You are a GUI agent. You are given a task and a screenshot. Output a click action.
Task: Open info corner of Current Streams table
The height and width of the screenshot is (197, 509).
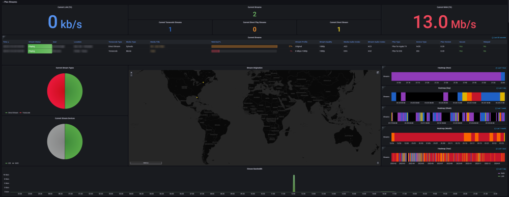point(3,37)
